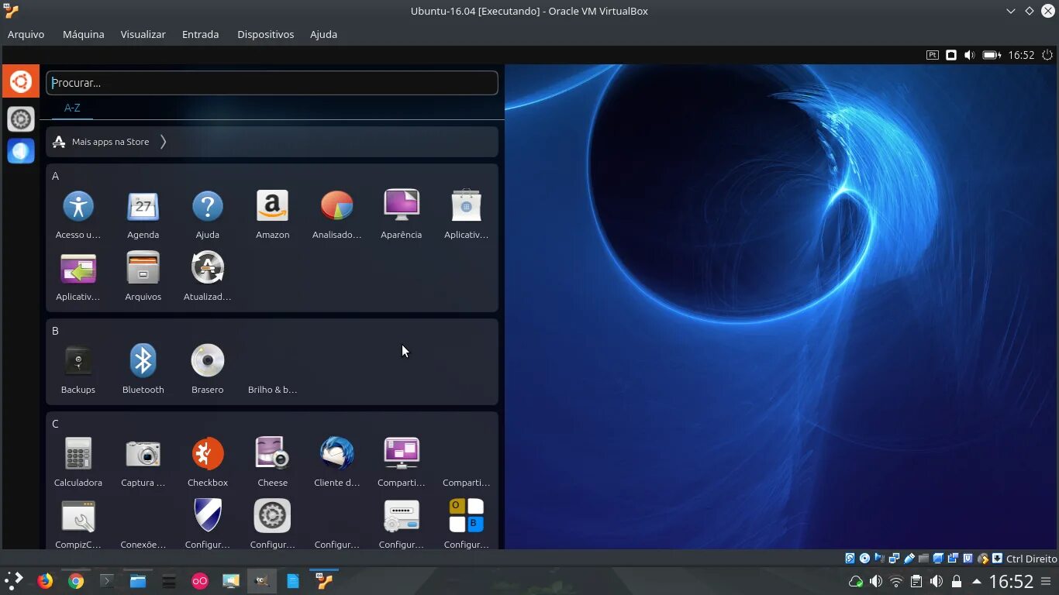Click the Ubuntu panel 16:52 clock

click(1021, 55)
